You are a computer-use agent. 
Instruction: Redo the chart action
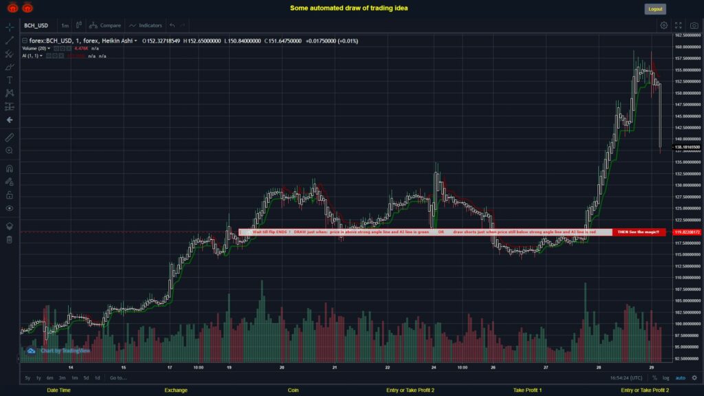(183, 25)
